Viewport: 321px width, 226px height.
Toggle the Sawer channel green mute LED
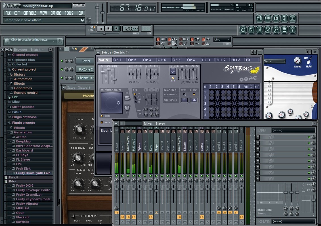pos(62,61)
